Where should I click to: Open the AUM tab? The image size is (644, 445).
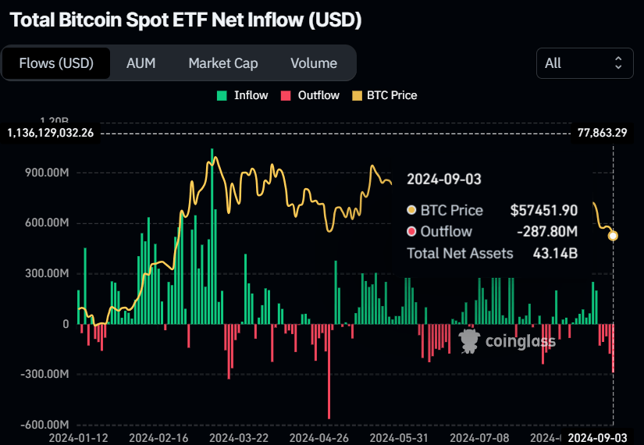click(x=141, y=63)
